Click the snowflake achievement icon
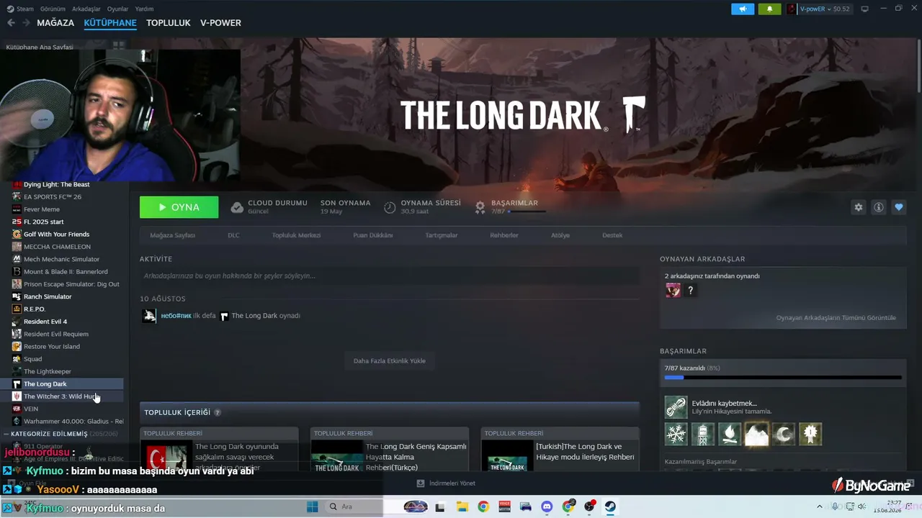This screenshot has width=922, height=518. click(676, 434)
